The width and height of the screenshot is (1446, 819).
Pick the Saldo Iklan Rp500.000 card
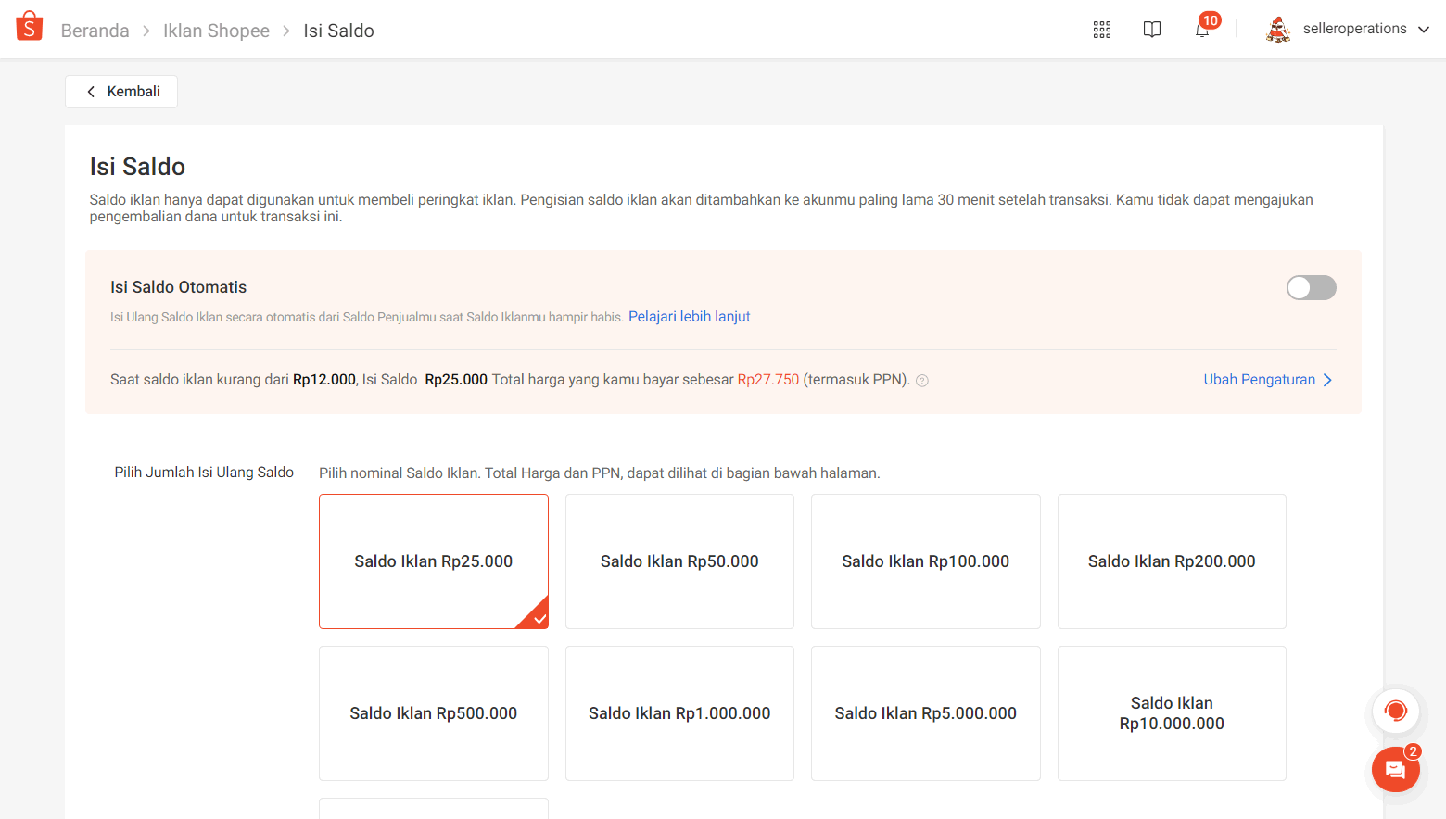tap(433, 713)
